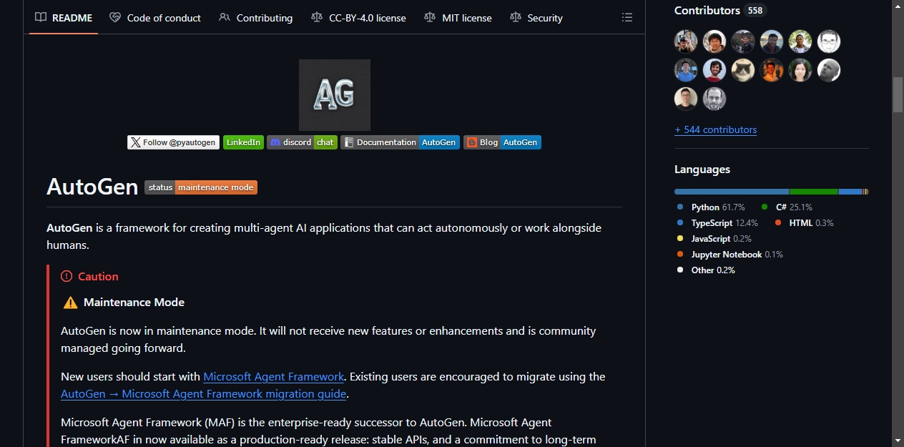The height and width of the screenshot is (447, 904).
Task: Click the Follow @pyautogen X badge
Action: pyautogui.click(x=173, y=142)
